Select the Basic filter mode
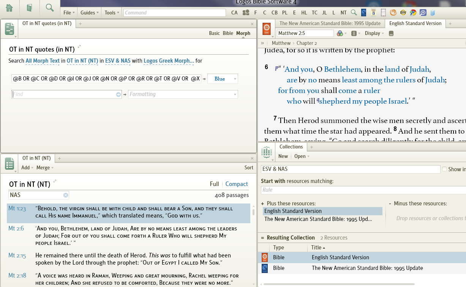Image resolution: width=466 pixels, height=287 pixels. pos(214,33)
